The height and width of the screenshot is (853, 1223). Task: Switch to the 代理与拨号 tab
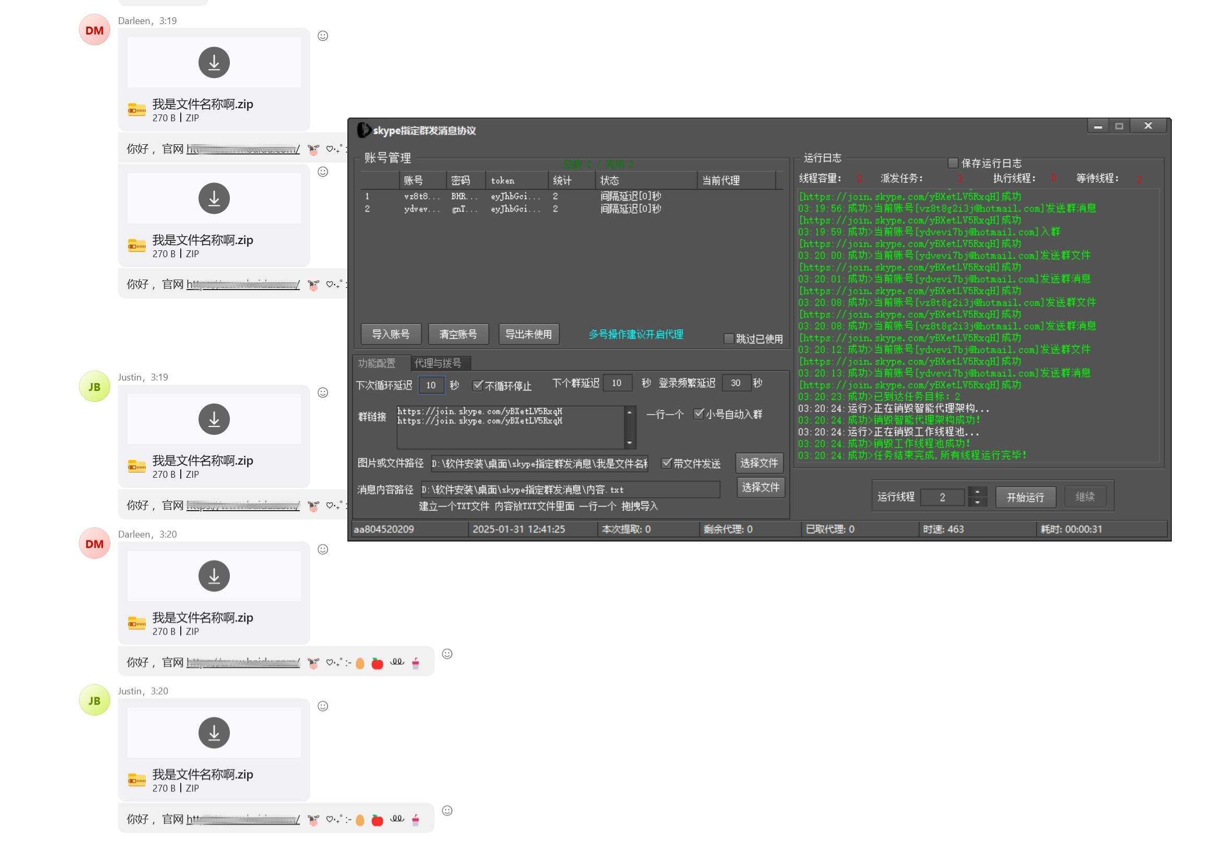[x=438, y=363]
